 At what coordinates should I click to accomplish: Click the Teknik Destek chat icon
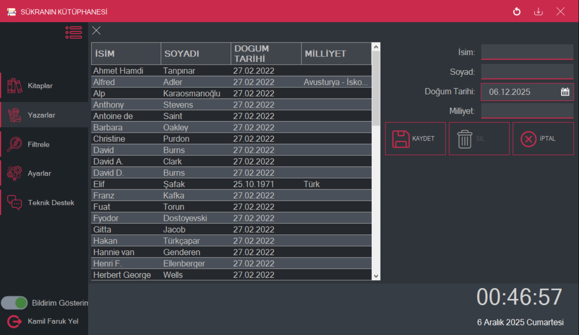pos(15,203)
